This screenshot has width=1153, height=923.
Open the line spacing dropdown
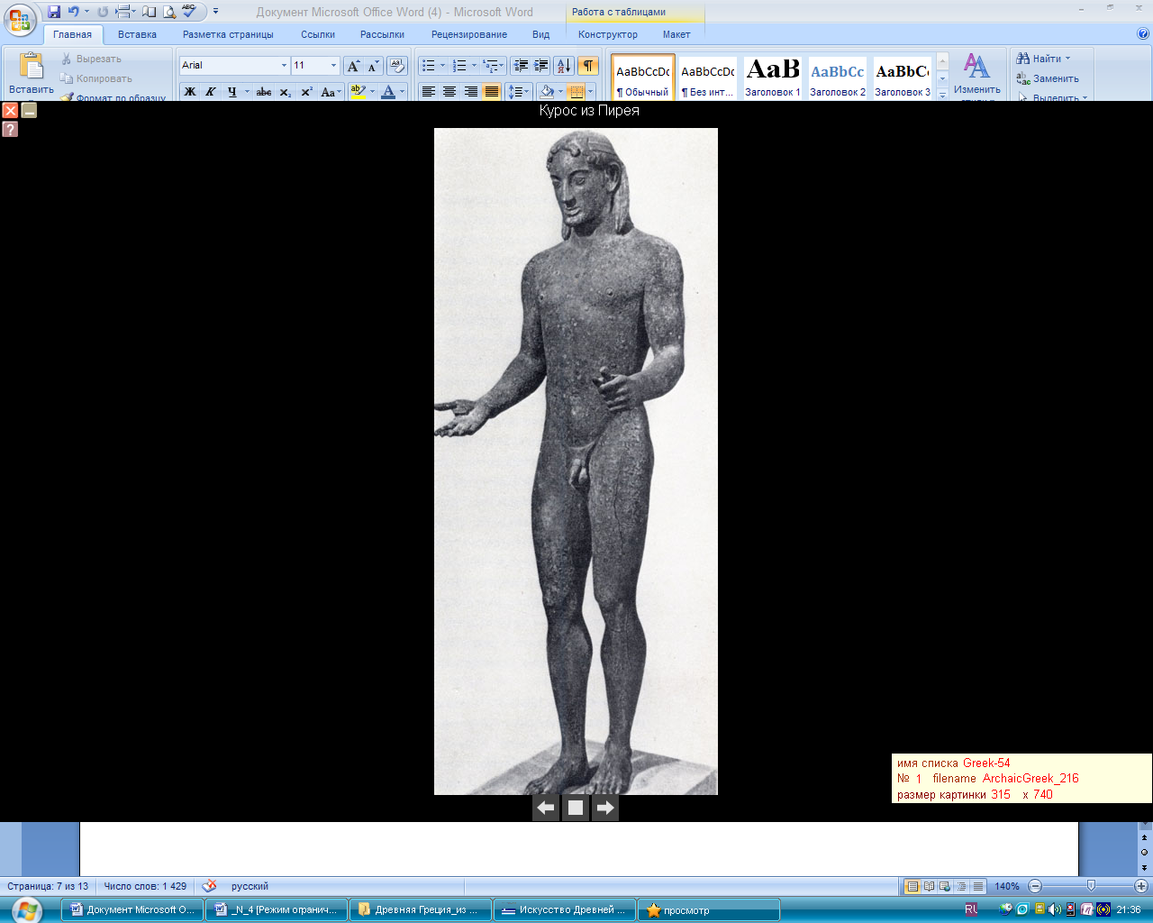coord(519,92)
